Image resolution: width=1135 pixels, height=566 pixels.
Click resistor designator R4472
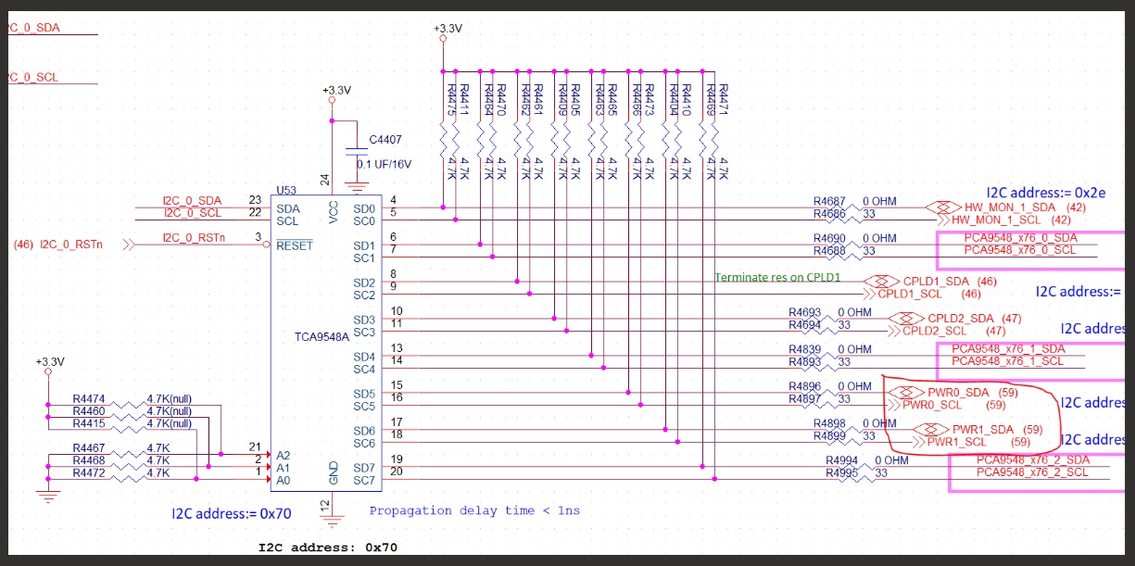[x=89, y=472]
